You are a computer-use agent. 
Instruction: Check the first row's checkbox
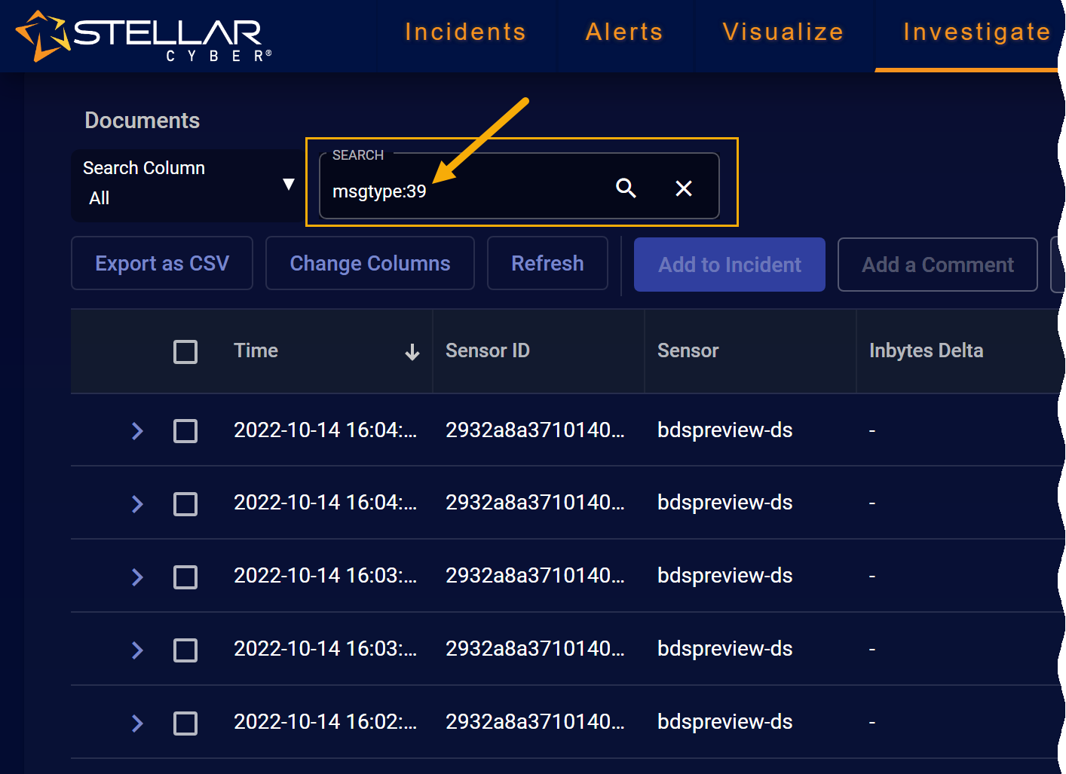pos(185,431)
